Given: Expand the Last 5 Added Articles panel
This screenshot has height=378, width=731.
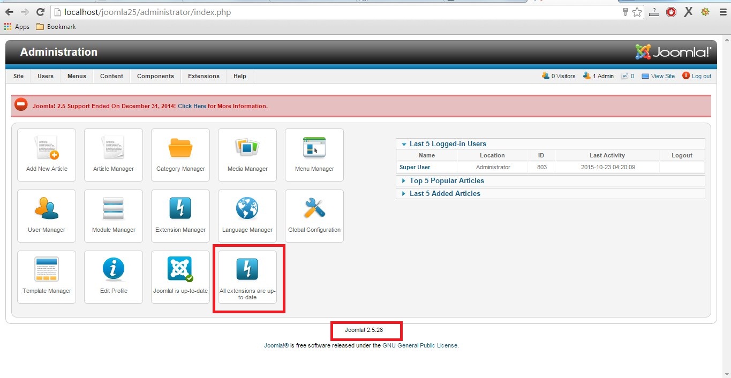Looking at the screenshot, I should (444, 194).
